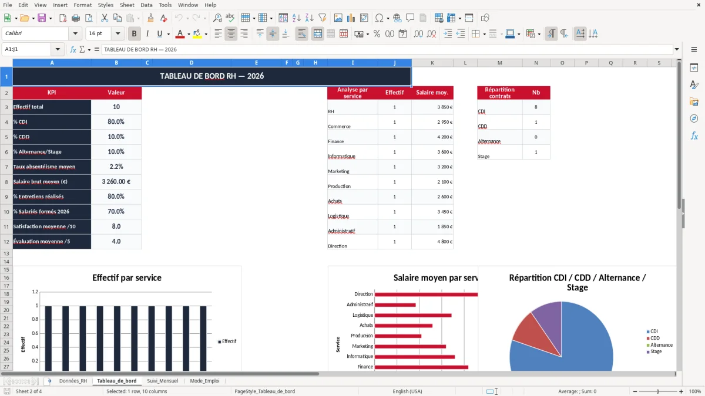Click the Merge and Center Cells icon
The image size is (705, 396).
[318, 34]
